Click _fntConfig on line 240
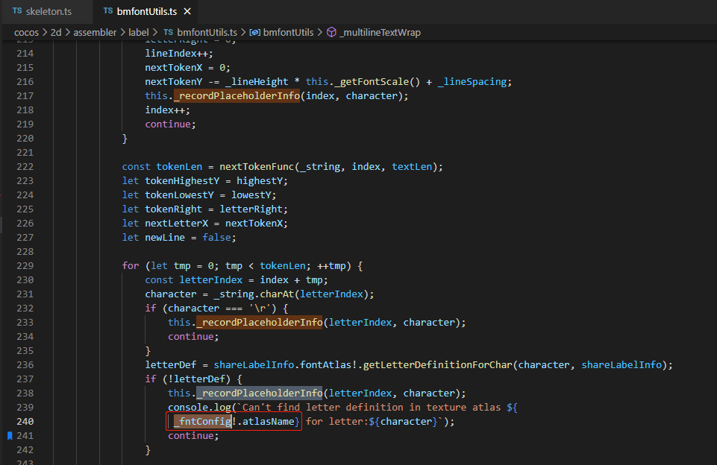The width and height of the screenshot is (717, 465). pos(203,422)
